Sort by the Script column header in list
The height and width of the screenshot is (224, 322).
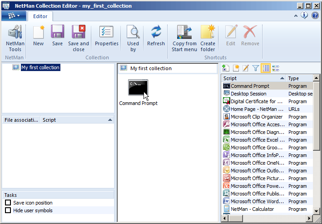click(253, 78)
